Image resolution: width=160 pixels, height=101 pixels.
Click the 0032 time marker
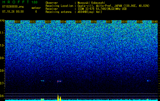tap(33, 22)
